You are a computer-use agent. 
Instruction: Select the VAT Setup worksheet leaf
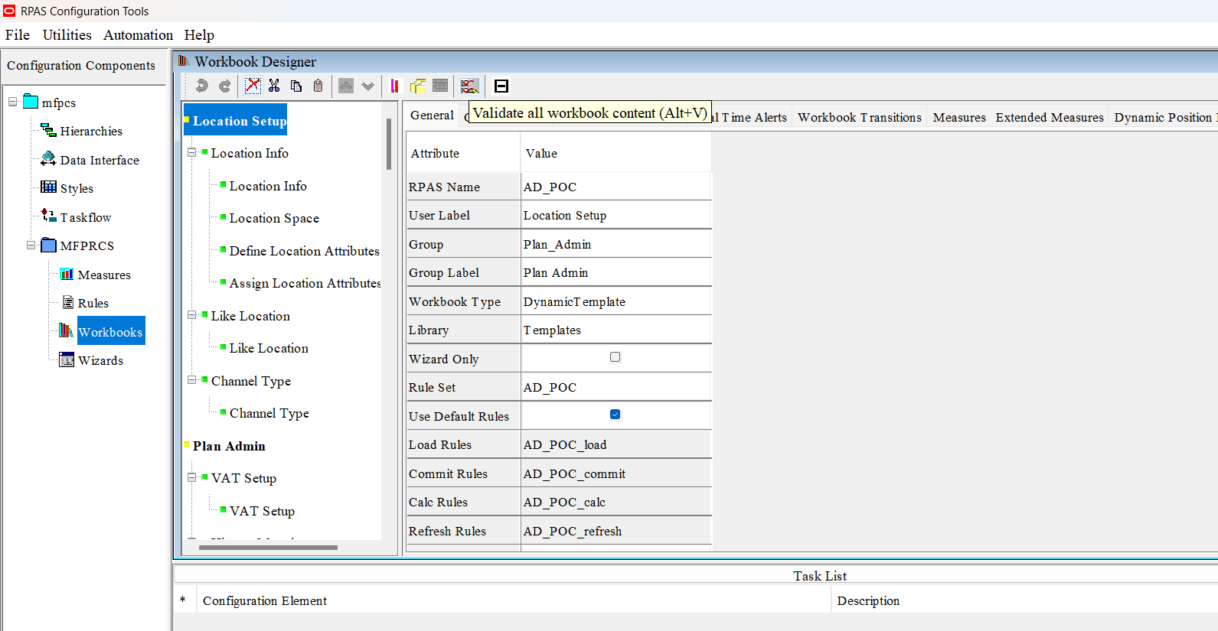[262, 511]
